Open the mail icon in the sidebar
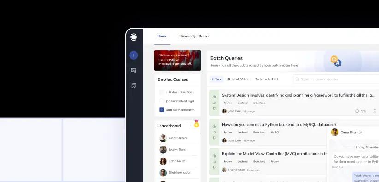 (134, 70)
